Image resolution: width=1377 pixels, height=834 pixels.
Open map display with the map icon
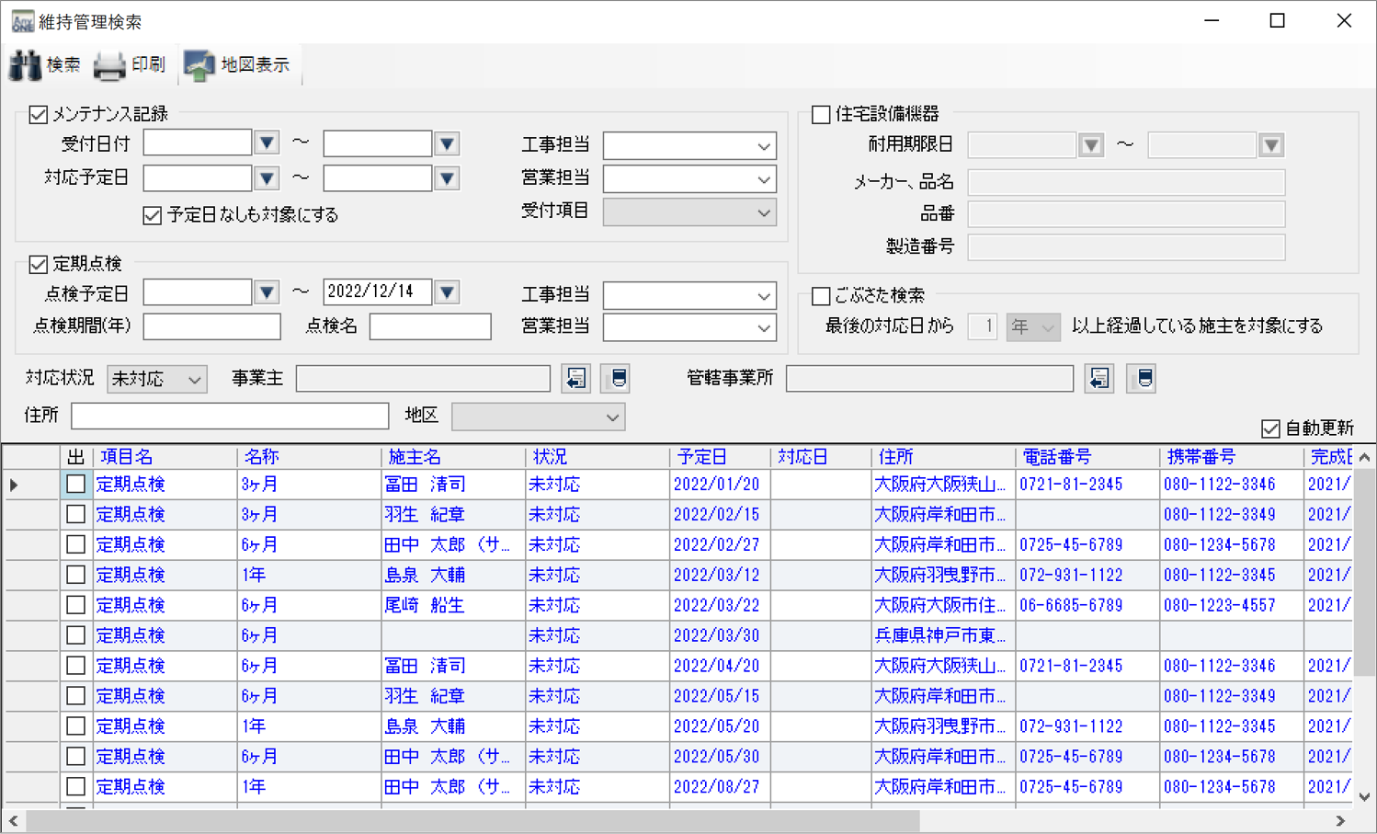tap(199, 65)
